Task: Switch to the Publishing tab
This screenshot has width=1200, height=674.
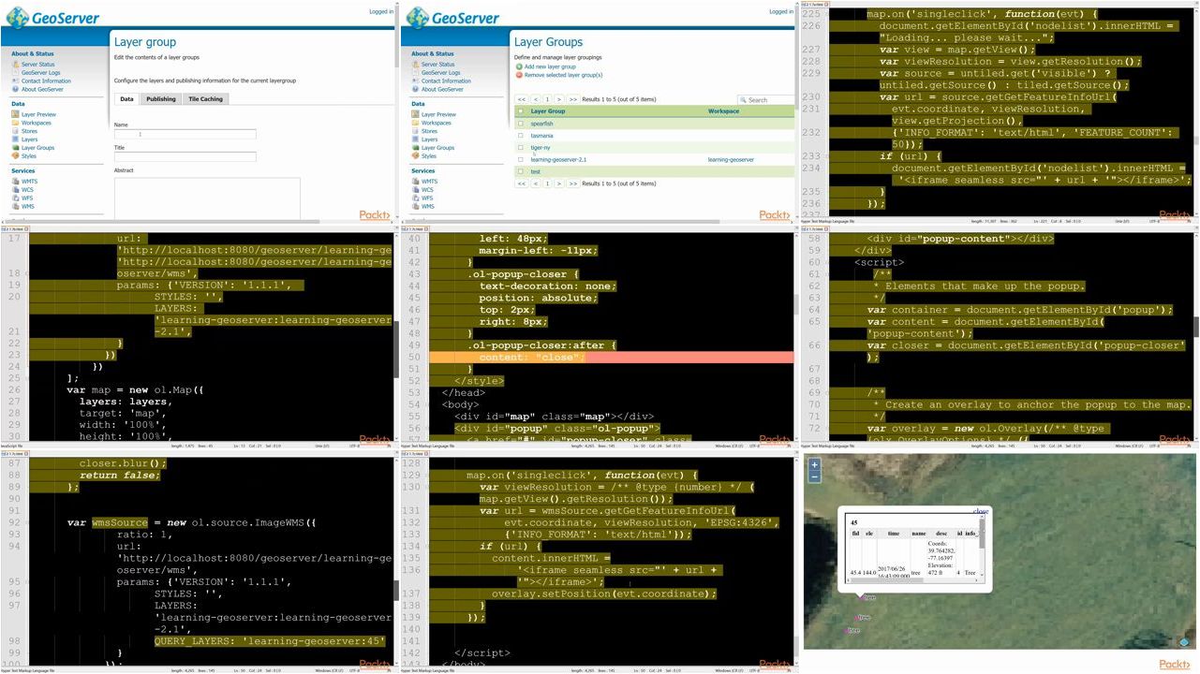Action: point(161,98)
